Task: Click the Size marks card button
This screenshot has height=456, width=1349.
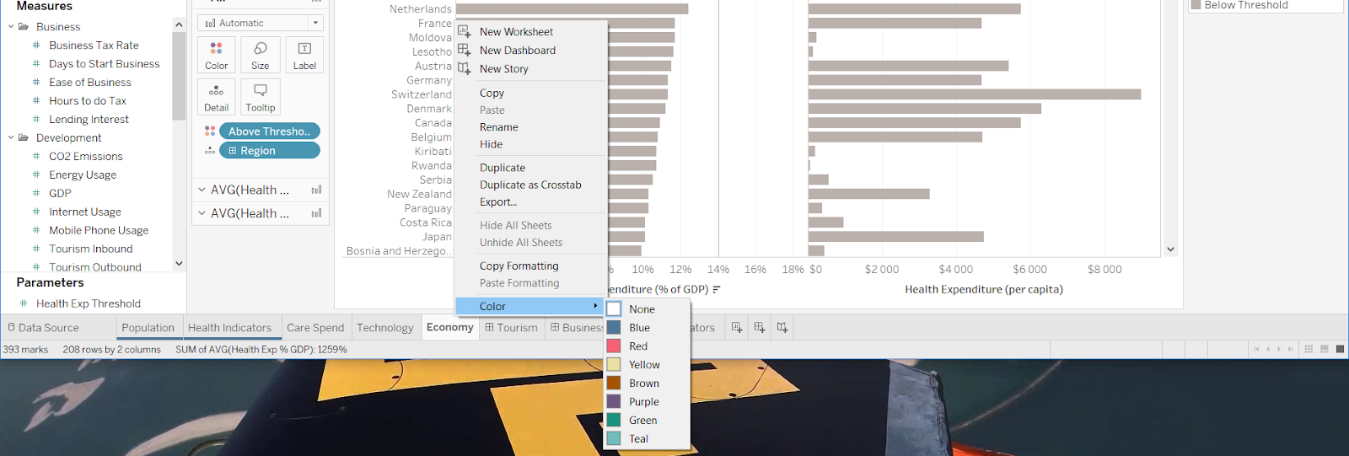Action: tap(261, 55)
